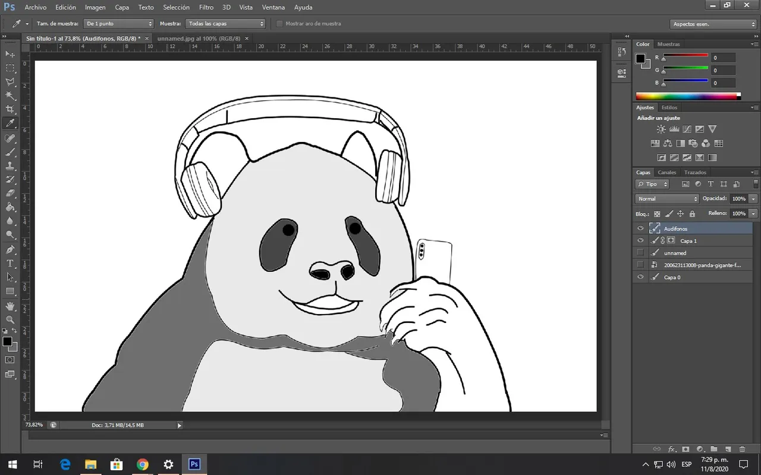Select the Rectangular Marquee tool
Screen dimensions: 761x475
coord(10,68)
